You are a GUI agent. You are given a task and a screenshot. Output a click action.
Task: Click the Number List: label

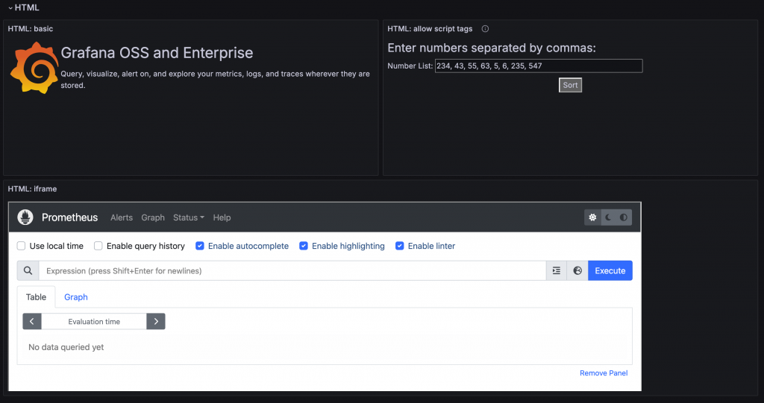coord(410,66)
